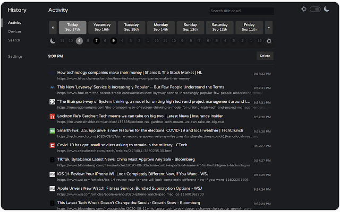The height and width of the screenshot is (212, 340).
Task: Click the techcrunch.com URL under the SmartNews entry
Action: pyautogui.click(x=158, y=136)
